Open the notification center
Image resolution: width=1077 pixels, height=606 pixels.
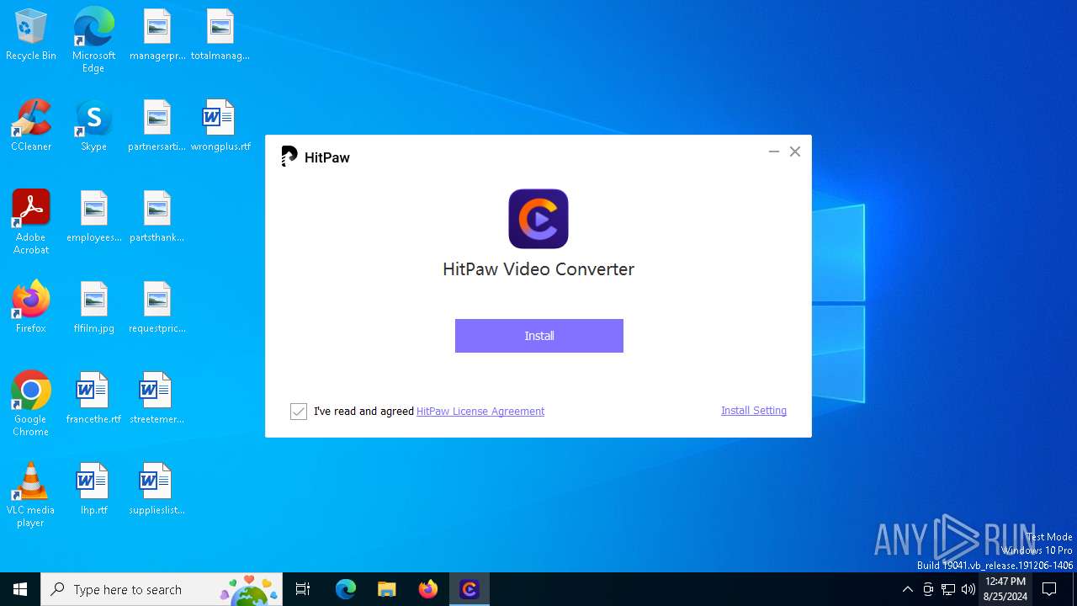coord(1050,589)
